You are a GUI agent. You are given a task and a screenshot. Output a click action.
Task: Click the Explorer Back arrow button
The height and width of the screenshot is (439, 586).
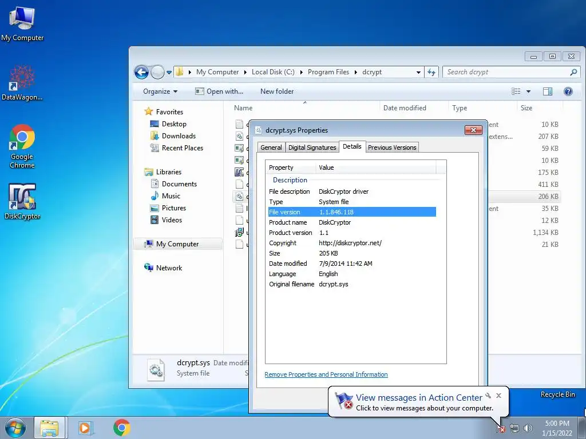[142, 72]
